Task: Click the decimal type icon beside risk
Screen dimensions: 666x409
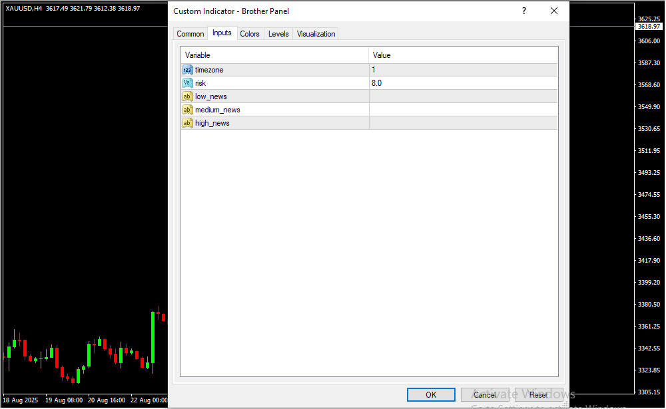Action: [187, 83]
